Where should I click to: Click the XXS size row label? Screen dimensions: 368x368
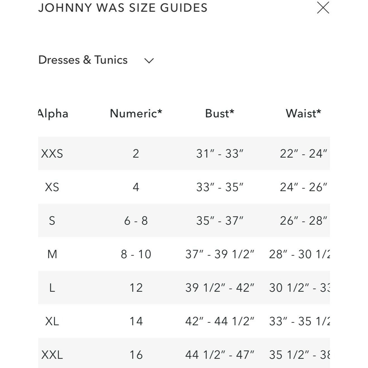coord(52,154)
